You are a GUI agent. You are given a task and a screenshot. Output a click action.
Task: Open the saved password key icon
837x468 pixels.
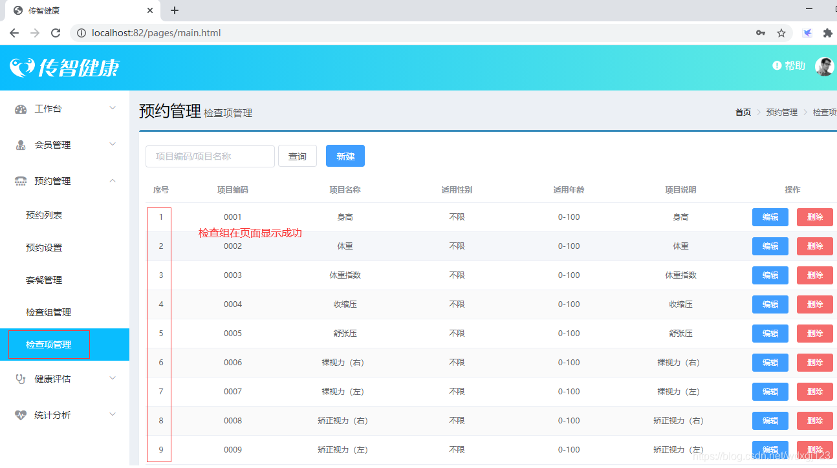pos(761,33)
